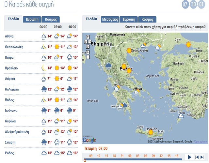Open Αθήνα forecast from city list
Image resolution: width=209 pixels, height=163 pixels.
tap(9, 36)
